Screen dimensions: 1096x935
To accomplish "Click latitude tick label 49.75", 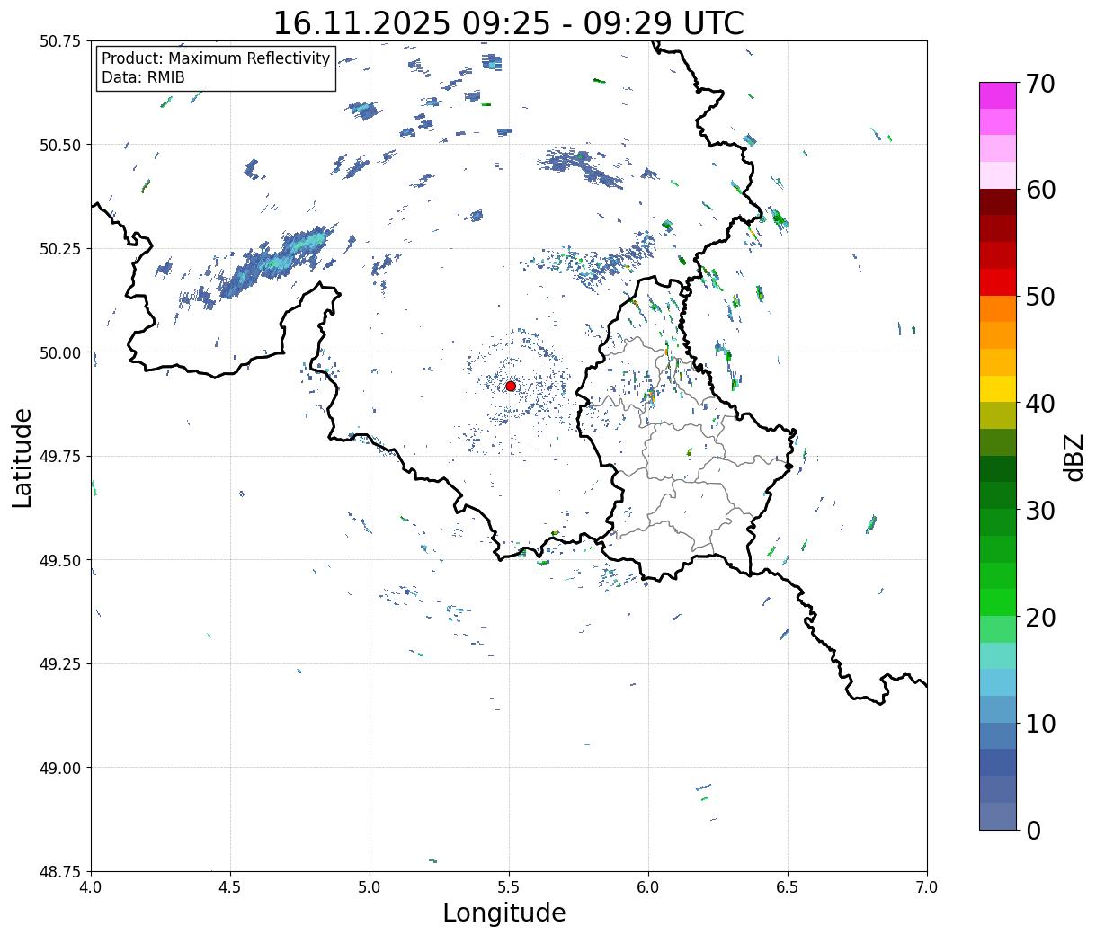I will 60,457.
